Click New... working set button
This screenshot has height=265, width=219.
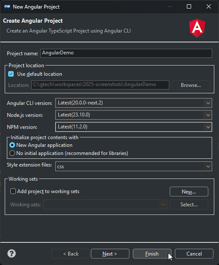pyautogui.click(x=189, y=192)
